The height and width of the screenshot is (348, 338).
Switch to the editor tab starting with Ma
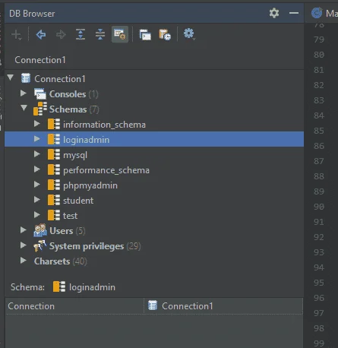pyautogui.click(x=324, y=13)
